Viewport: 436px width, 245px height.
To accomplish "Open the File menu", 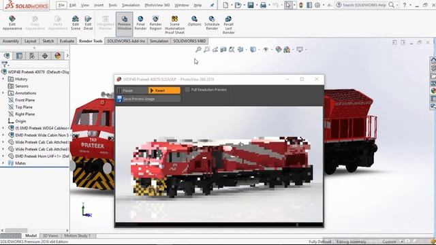I will (x=61, y=5).
